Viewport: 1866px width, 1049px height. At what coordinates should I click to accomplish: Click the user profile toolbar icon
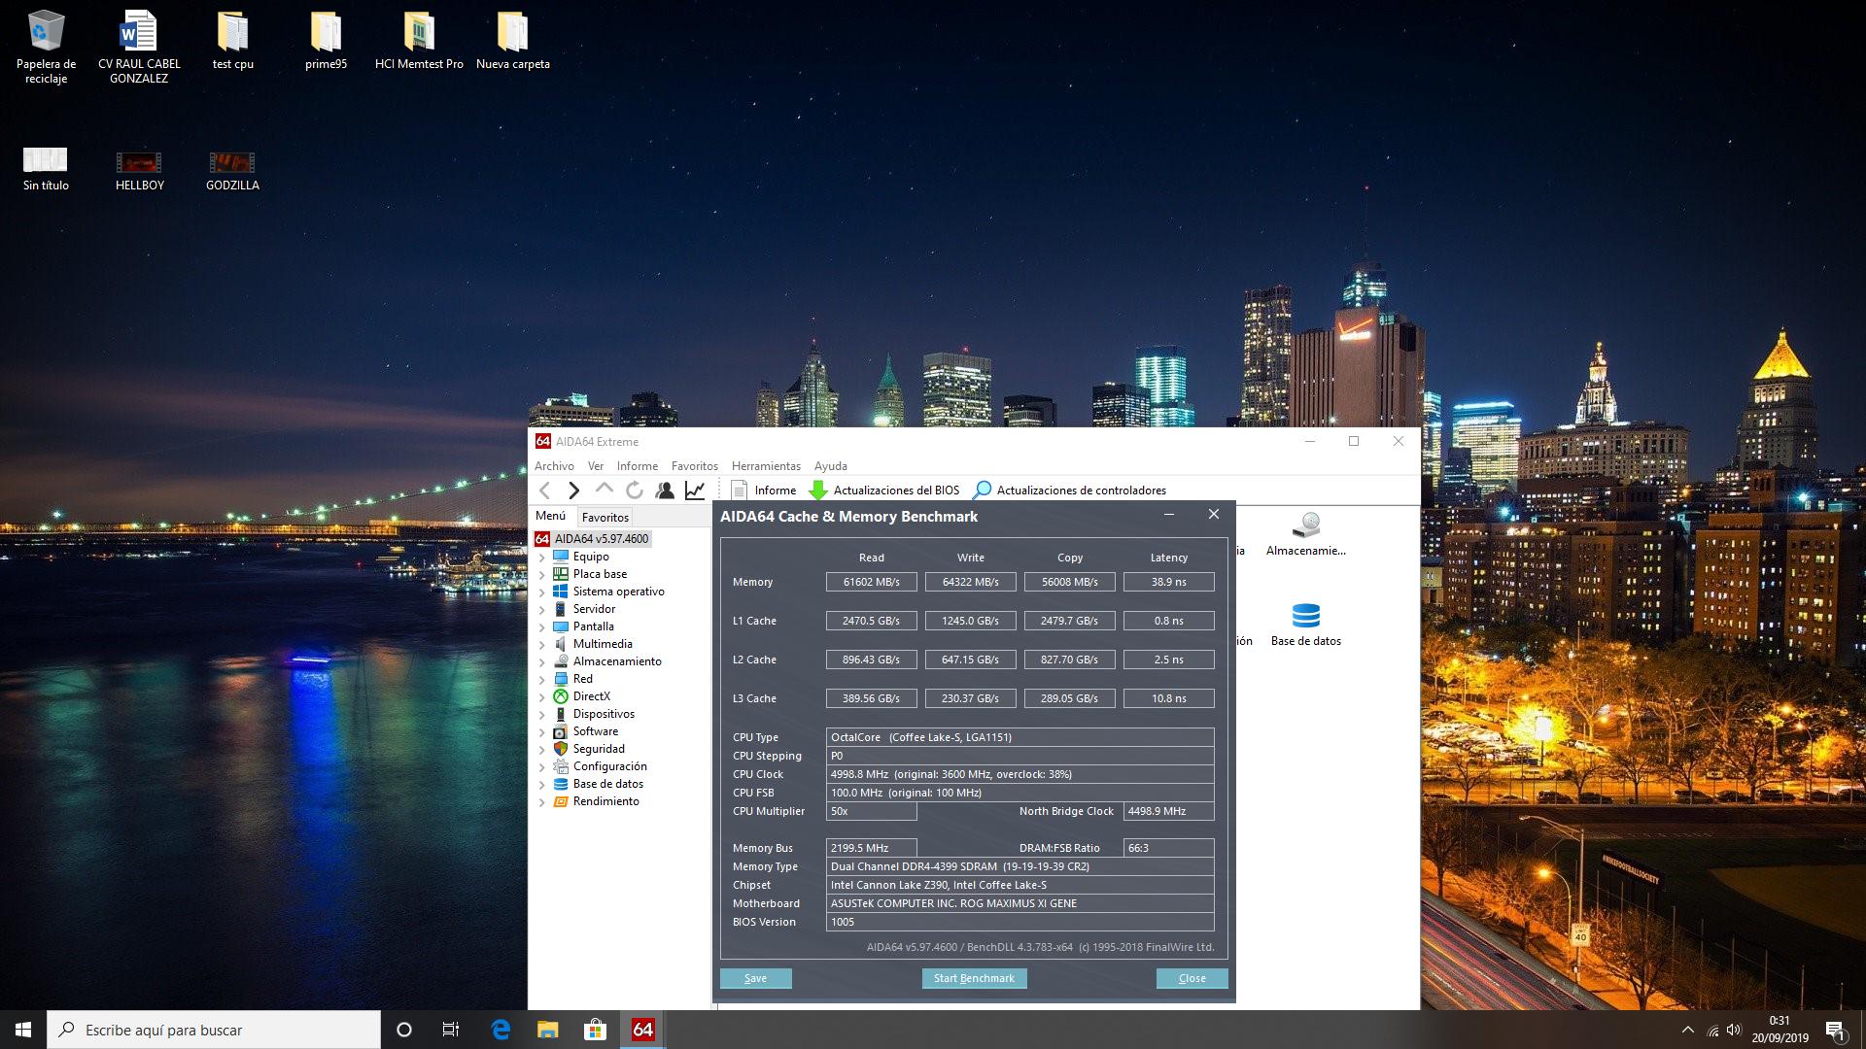665,491
